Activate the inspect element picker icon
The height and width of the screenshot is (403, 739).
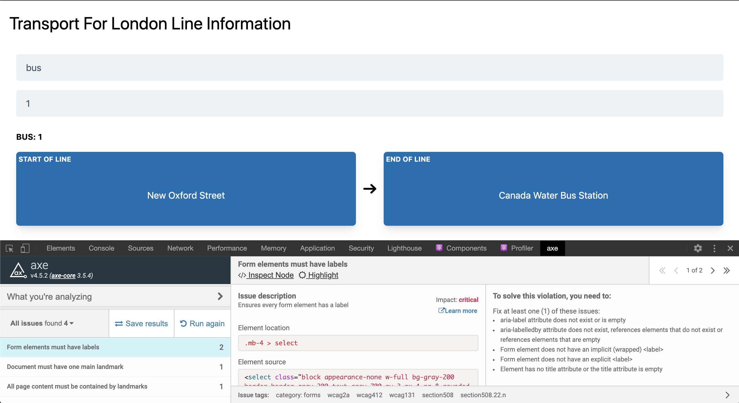coord(10,248)
